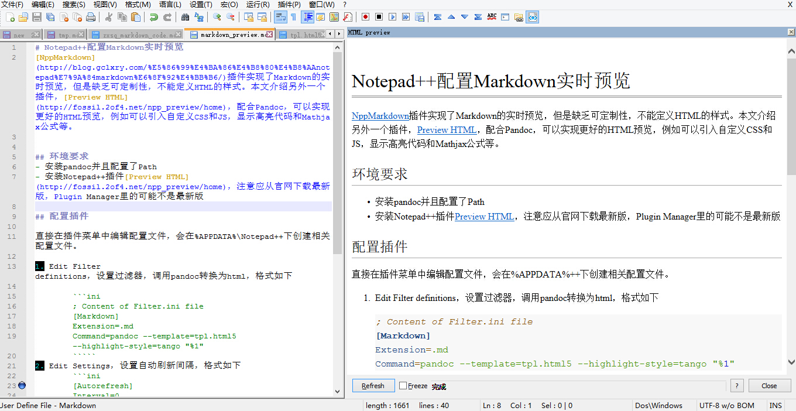Click the Print icon in toolbar
Viewport: 796px width, 411px height.
(91, 17)
